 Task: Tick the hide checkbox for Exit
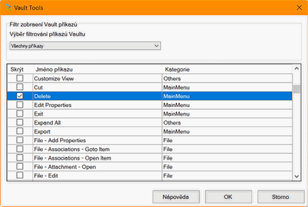coord(20,113)
